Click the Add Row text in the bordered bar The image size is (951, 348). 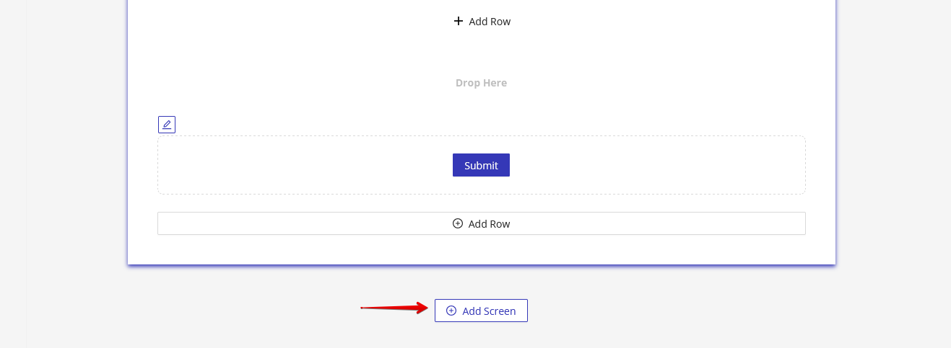(490, 224)
